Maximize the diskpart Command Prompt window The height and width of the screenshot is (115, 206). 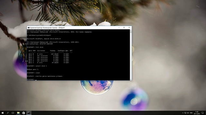tap(124, 28)
